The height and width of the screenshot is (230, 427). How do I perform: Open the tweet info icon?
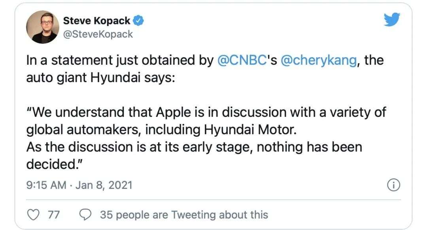[x=394, y=185]
